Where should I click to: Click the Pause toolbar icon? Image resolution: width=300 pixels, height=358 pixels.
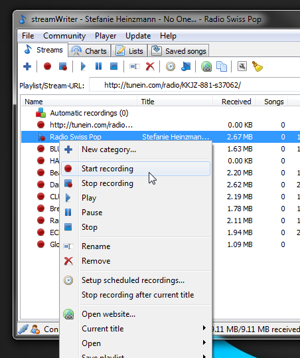(x=98, y=66)
